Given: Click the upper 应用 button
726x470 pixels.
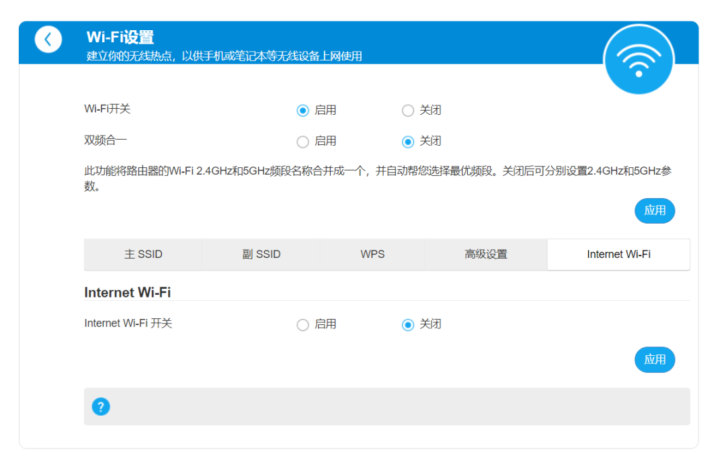Looking at the screenshot, I should coord(654,210).
